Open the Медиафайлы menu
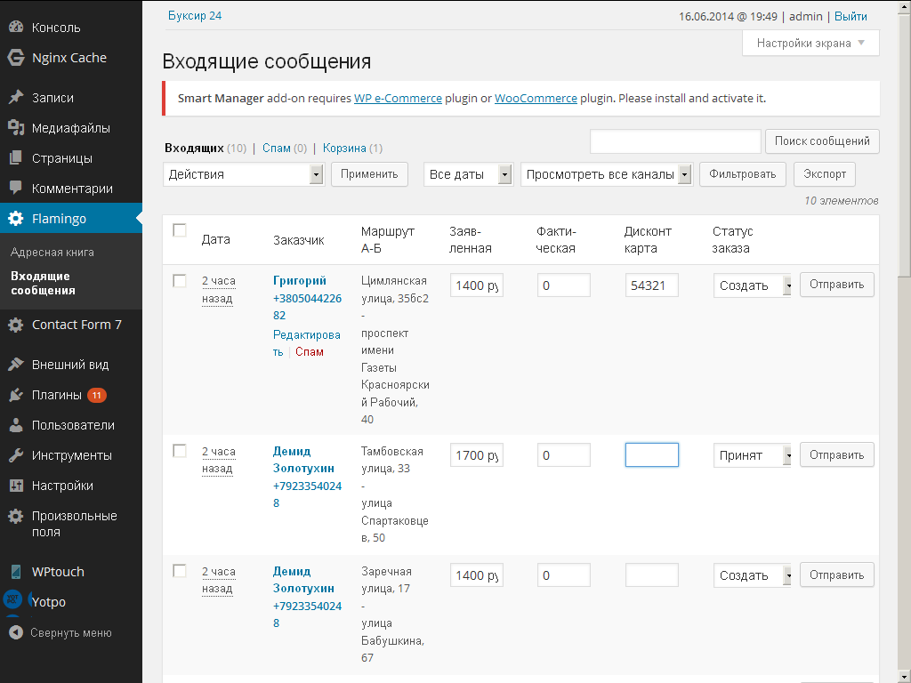This screenshot has height=683, width=911. 71,128
